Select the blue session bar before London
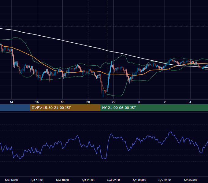The width and height of the screenshot is (208, 183). pos(15,108)
